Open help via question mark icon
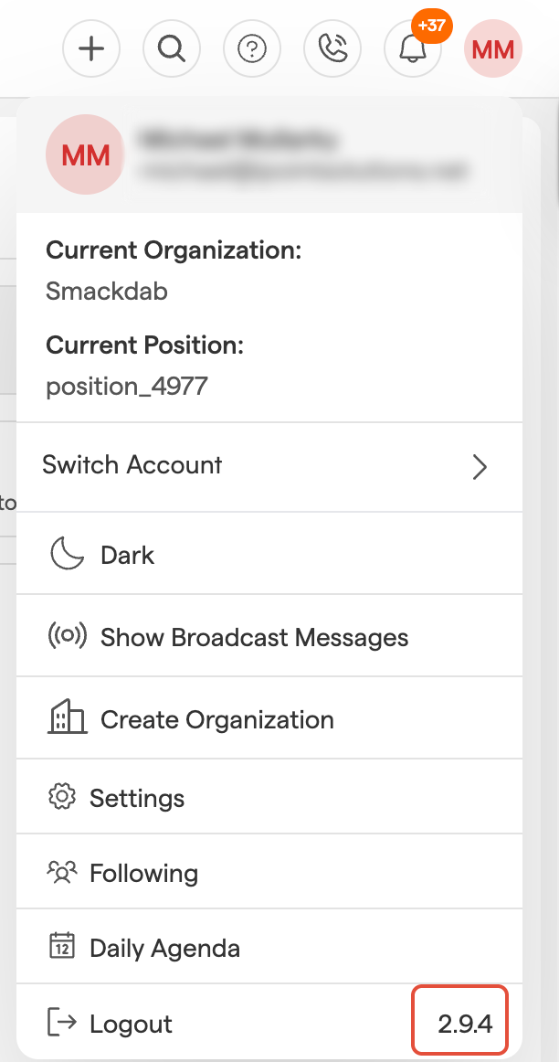The height and width of the screenshot is (1062, 559). point(252,48)
